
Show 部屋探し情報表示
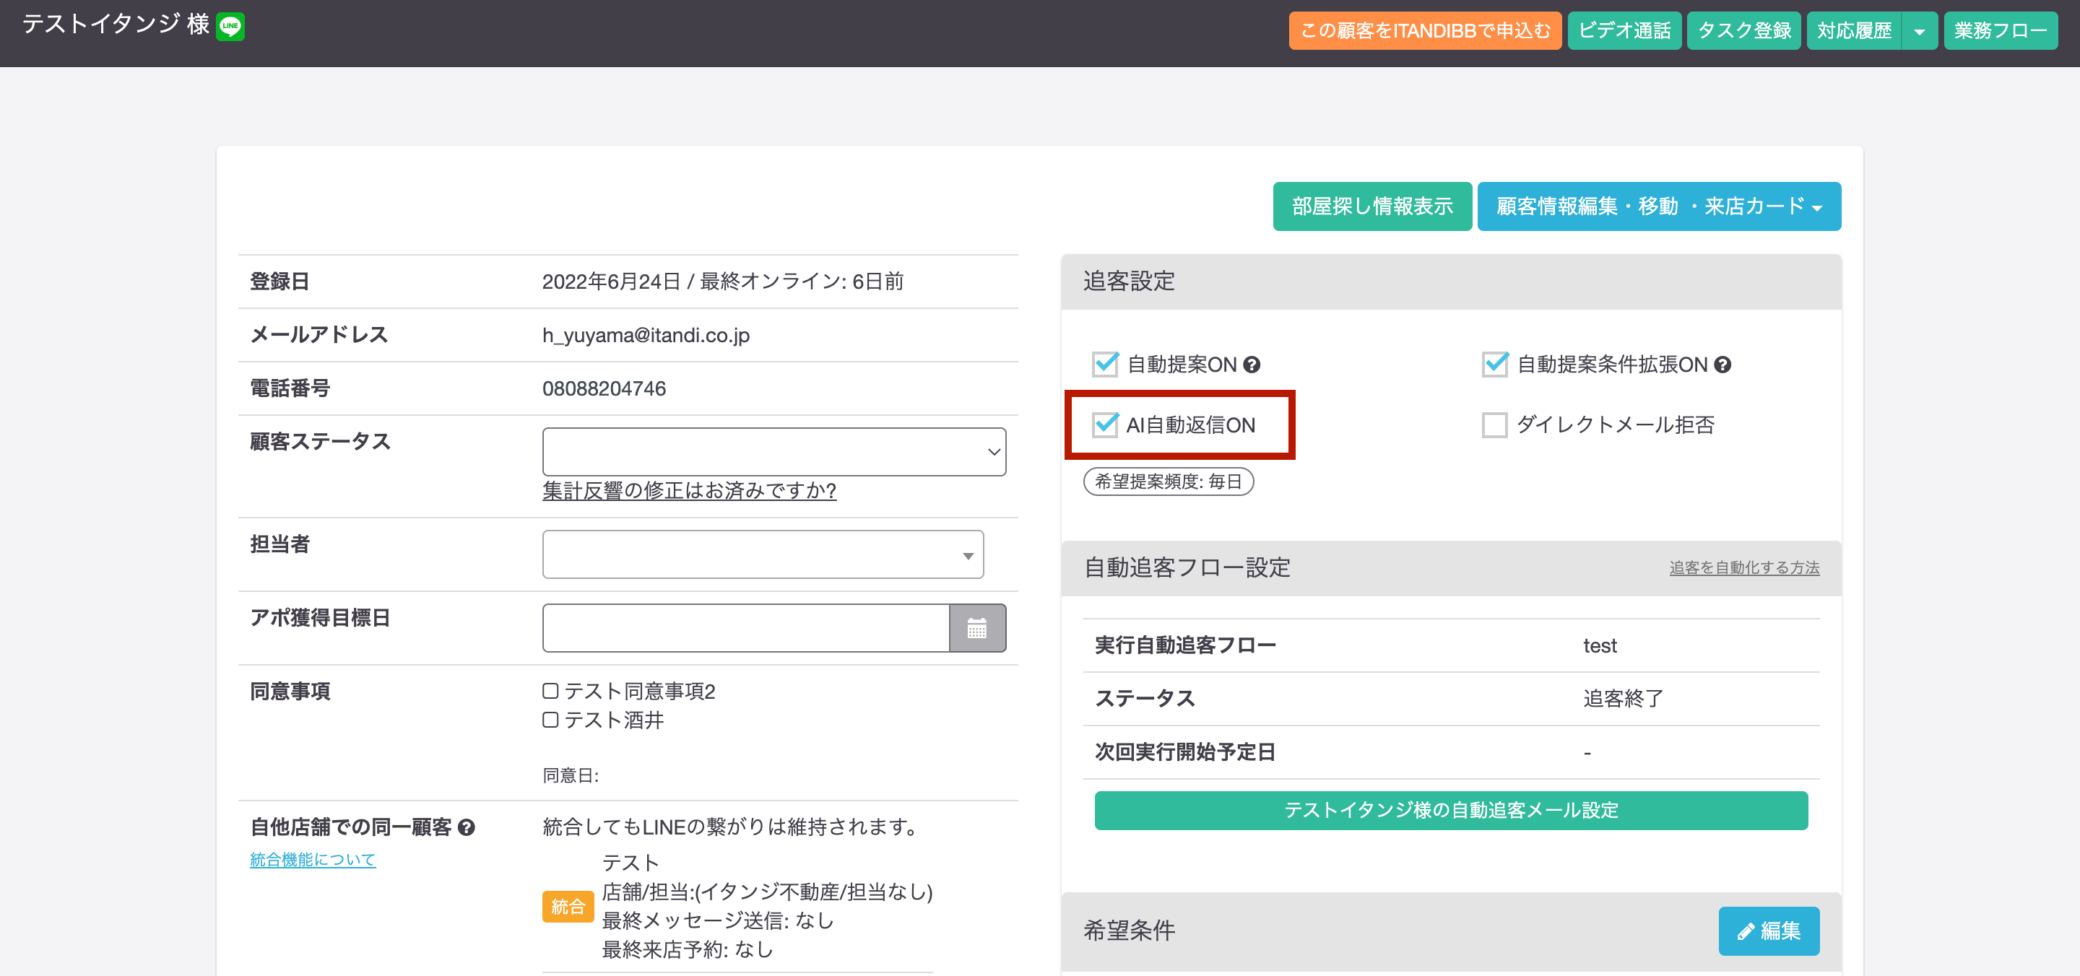click(1372, 206)
